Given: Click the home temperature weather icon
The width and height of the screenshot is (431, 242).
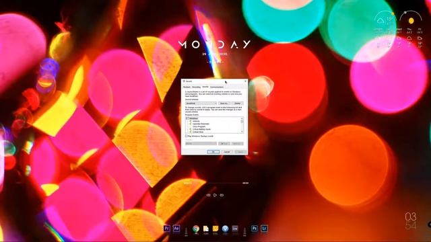Looking at the screenshot, I should (380, 20).
